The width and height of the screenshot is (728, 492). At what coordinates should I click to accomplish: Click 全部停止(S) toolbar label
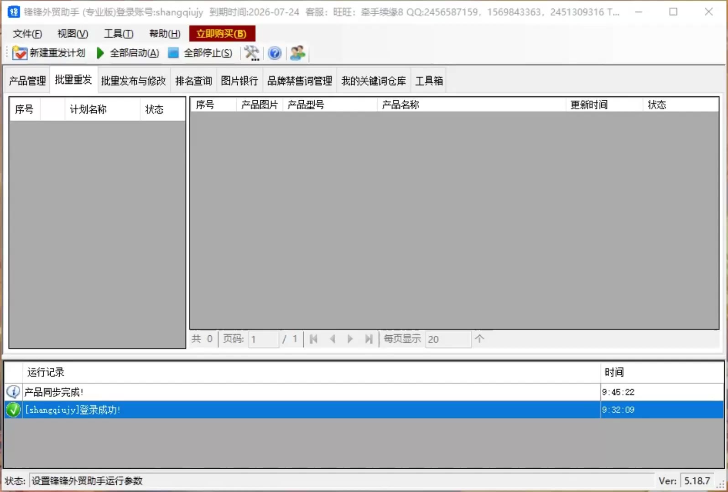(x=208, y=53)
